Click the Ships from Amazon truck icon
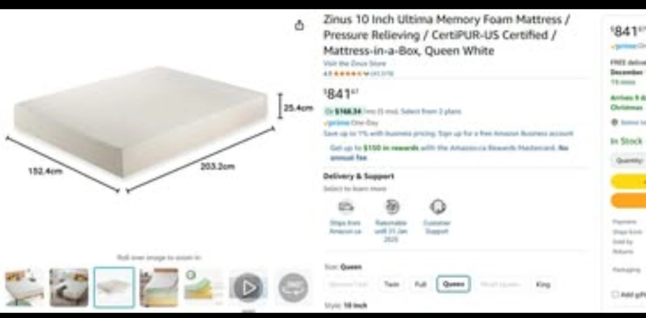Screen dimensions: 646x318 (345, 207)
